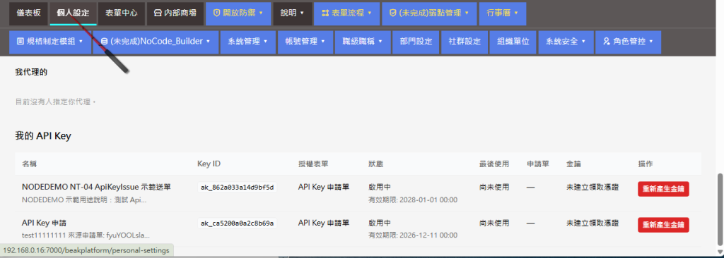Click the 我的 API Key heading

coord(43,136)
